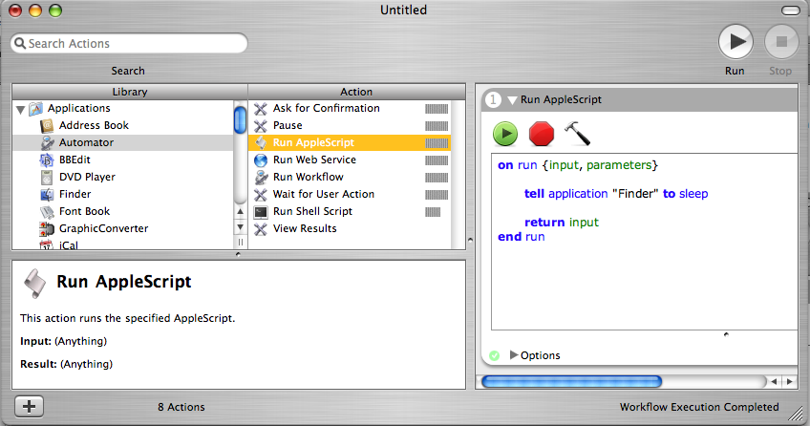Click the relevance bar beside Run Shell Script
The width and height of the screenshot is (810, 426).
tap(433, 212)
